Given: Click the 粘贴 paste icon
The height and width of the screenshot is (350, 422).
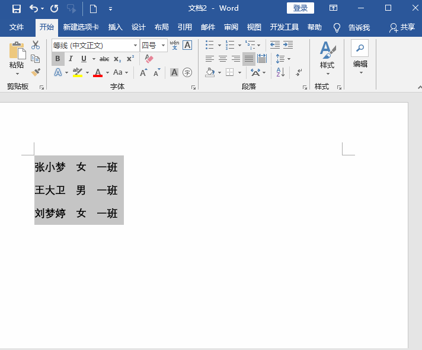Looking at the screenshot, I should coord(17,50).
